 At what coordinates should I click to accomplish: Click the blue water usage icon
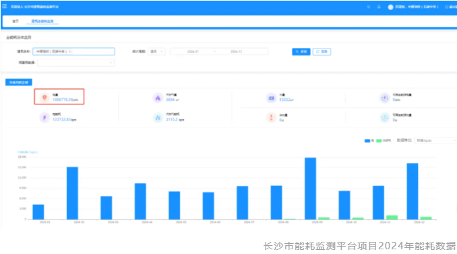pyautogui.click(x=271, y=98)
